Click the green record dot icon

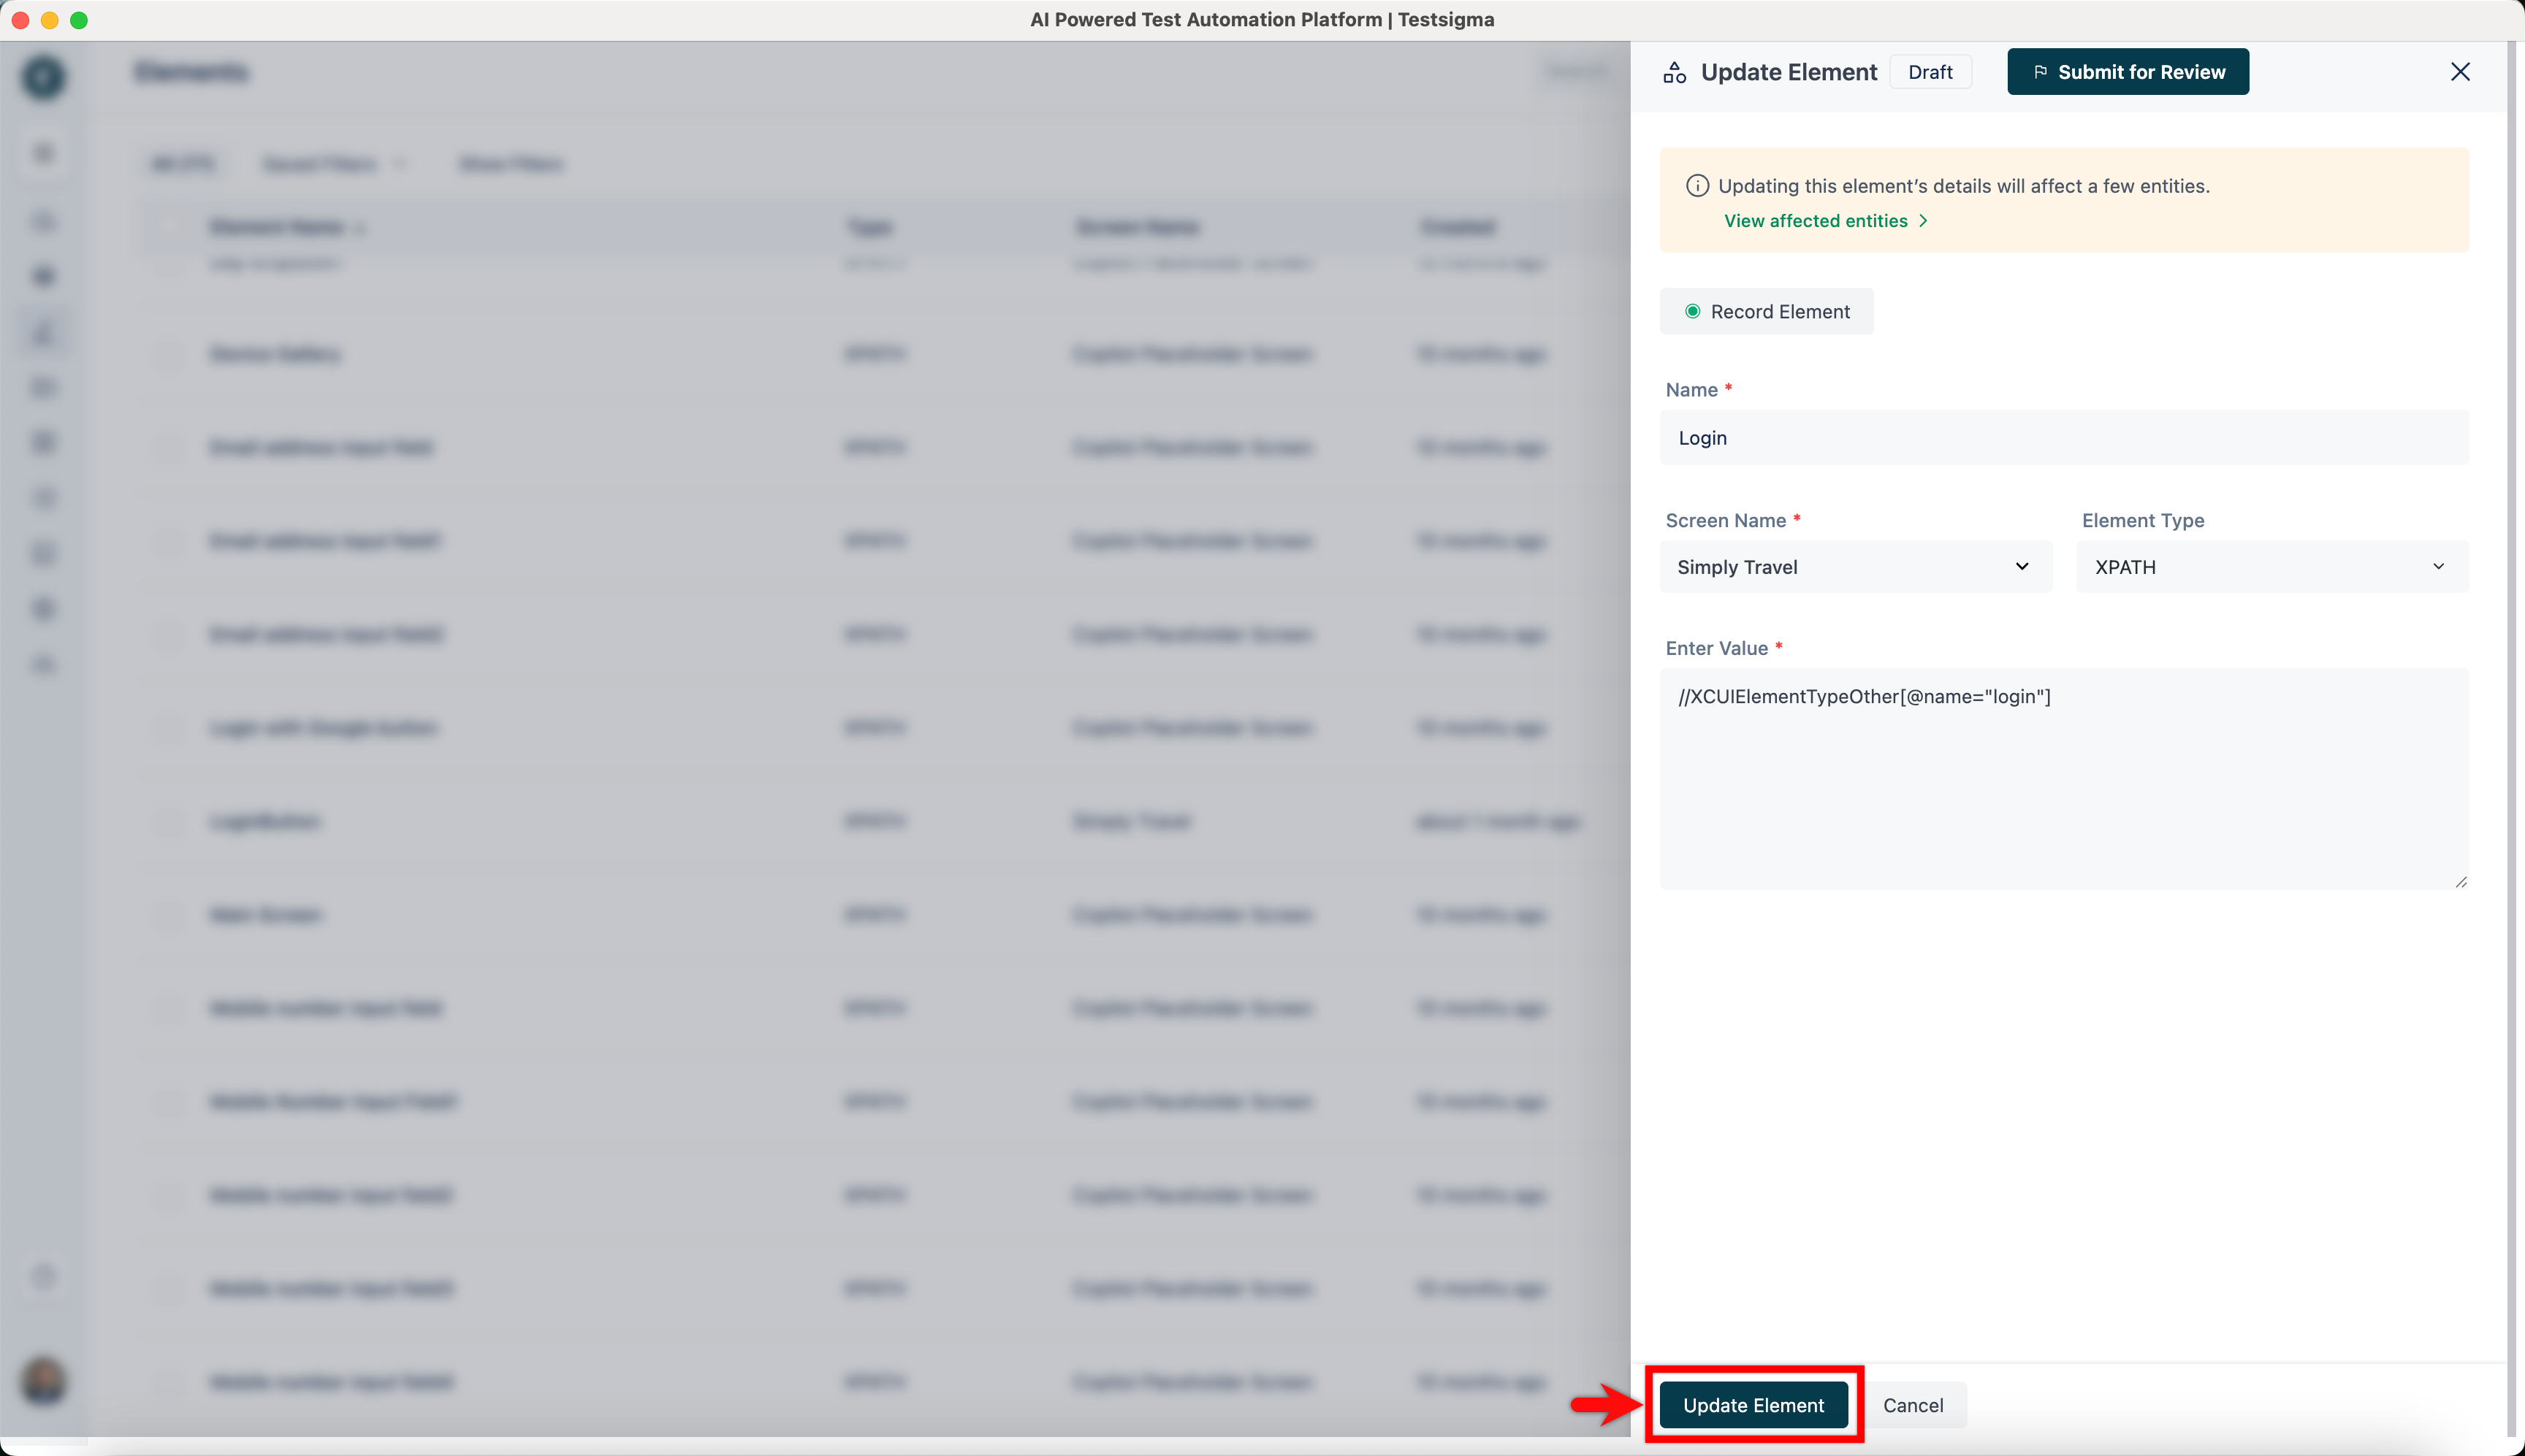pyautogui.click(x=1693, y=312)
